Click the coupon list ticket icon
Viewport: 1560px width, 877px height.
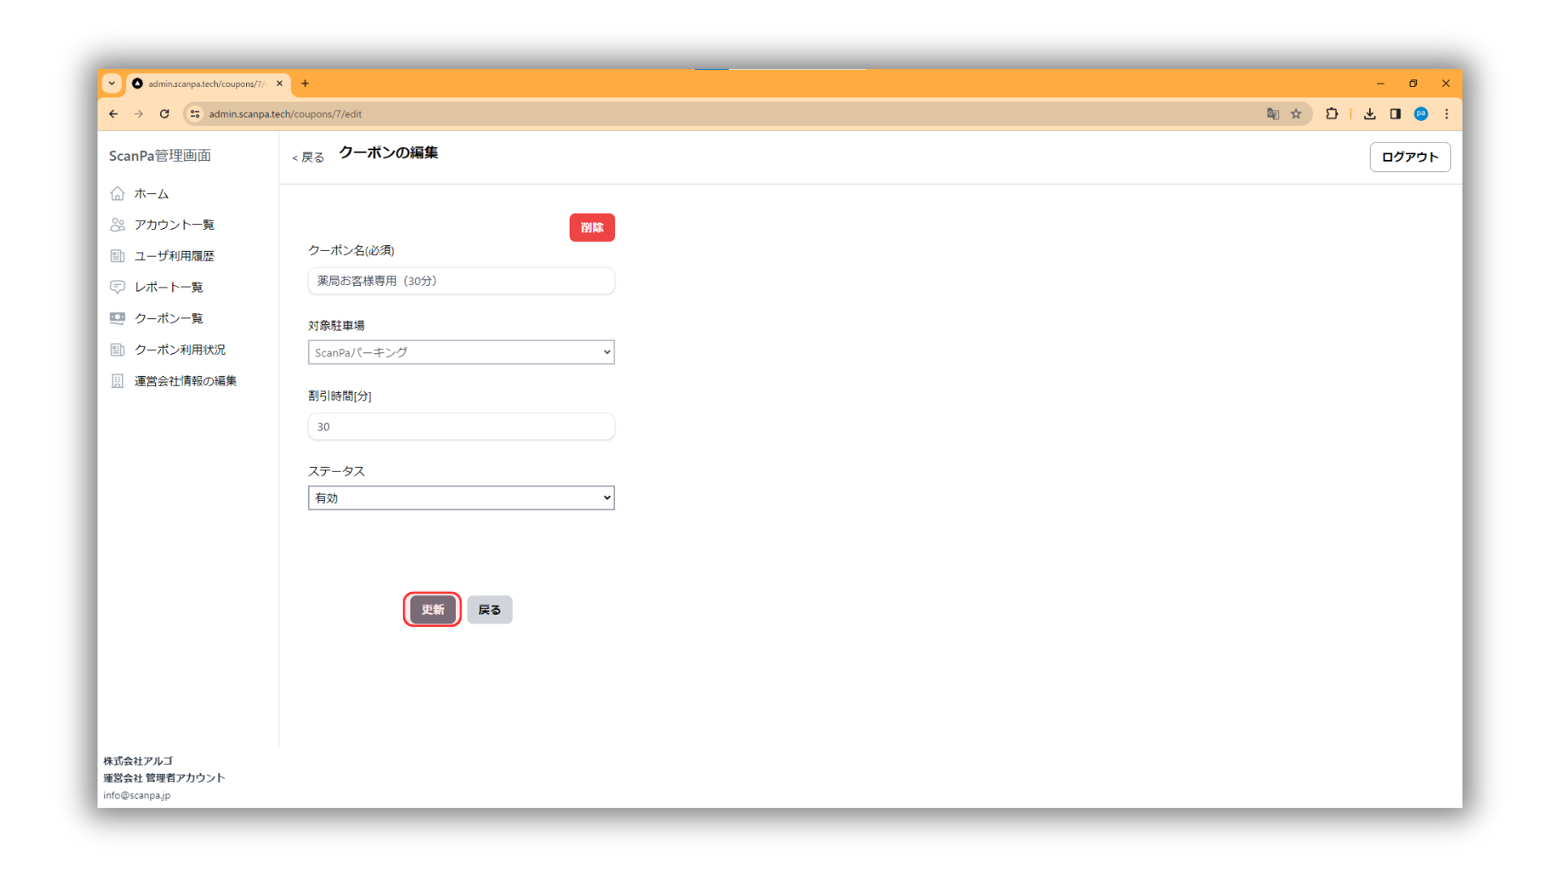117,318
